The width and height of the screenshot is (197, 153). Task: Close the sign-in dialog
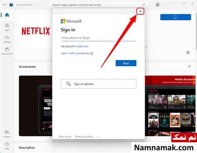140,11
